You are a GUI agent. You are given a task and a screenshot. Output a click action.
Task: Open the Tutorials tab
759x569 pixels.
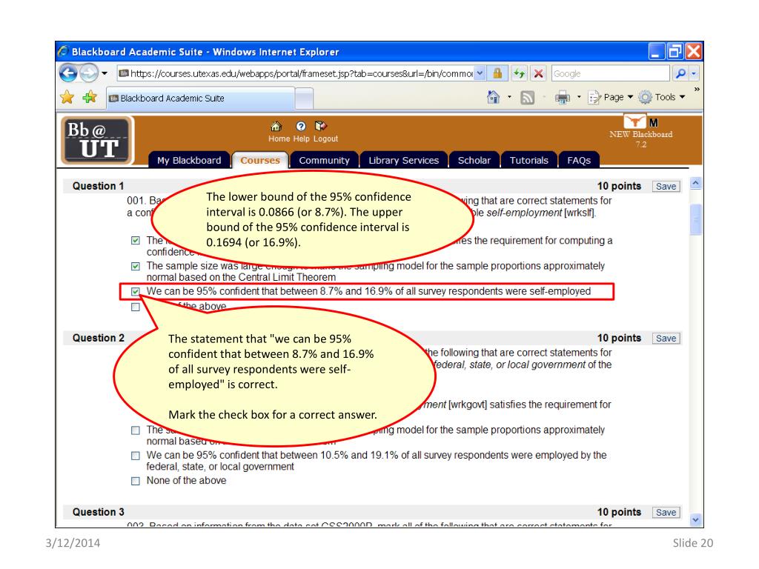click(528, 160)
